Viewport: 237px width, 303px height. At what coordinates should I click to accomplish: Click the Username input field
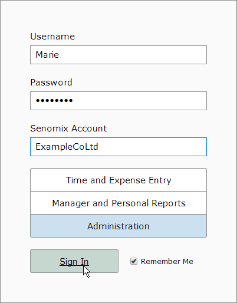[119, 55]
